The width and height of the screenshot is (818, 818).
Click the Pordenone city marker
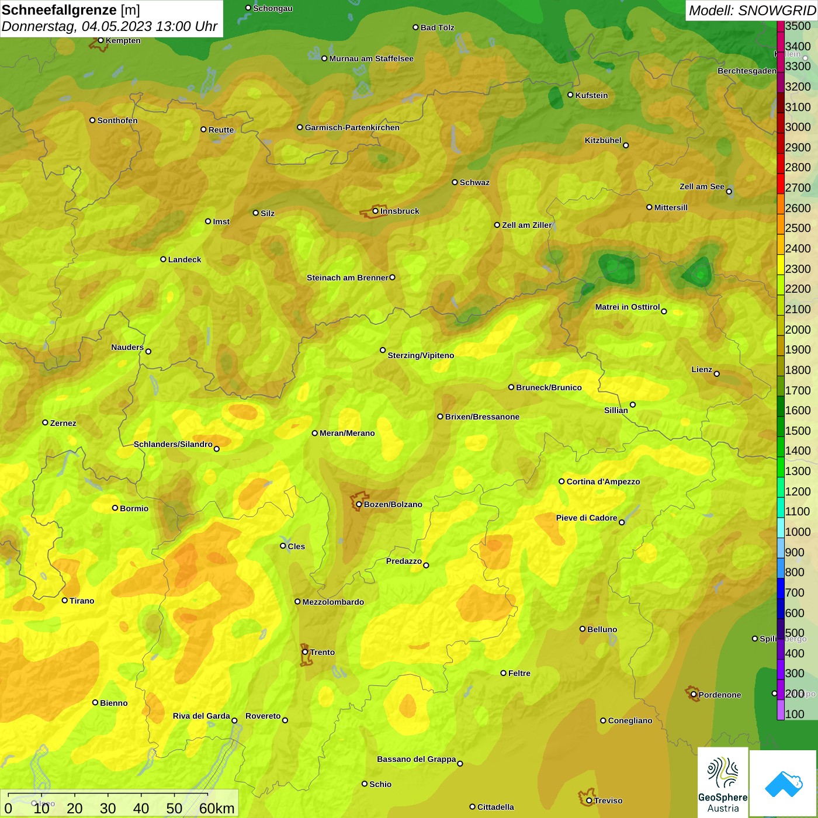click(694, 695)
